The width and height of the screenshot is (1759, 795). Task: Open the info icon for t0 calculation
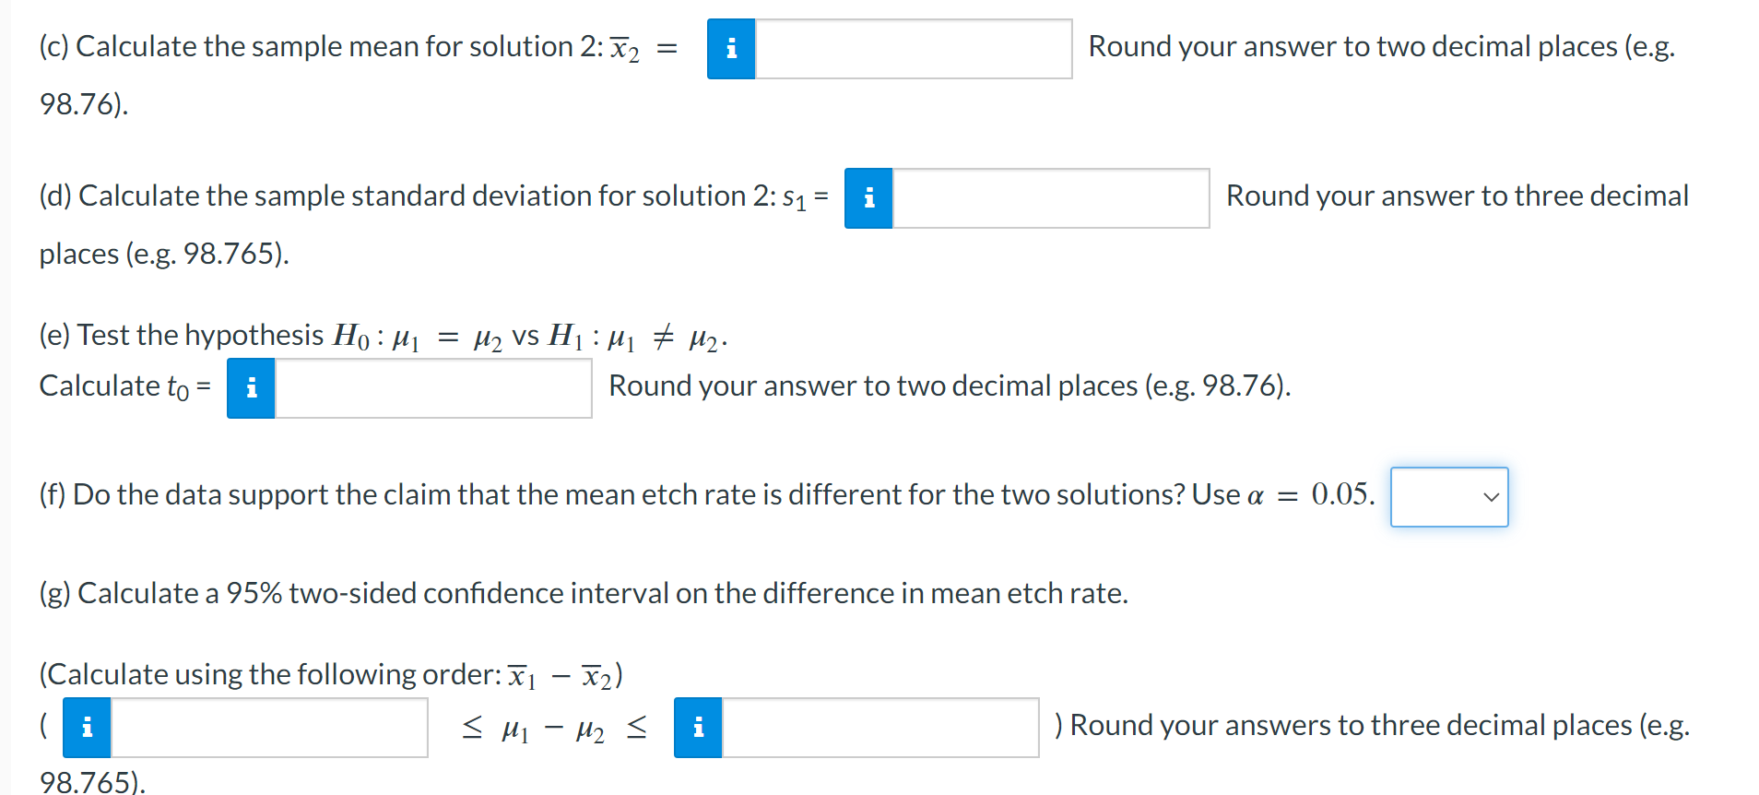coord(251,388)
